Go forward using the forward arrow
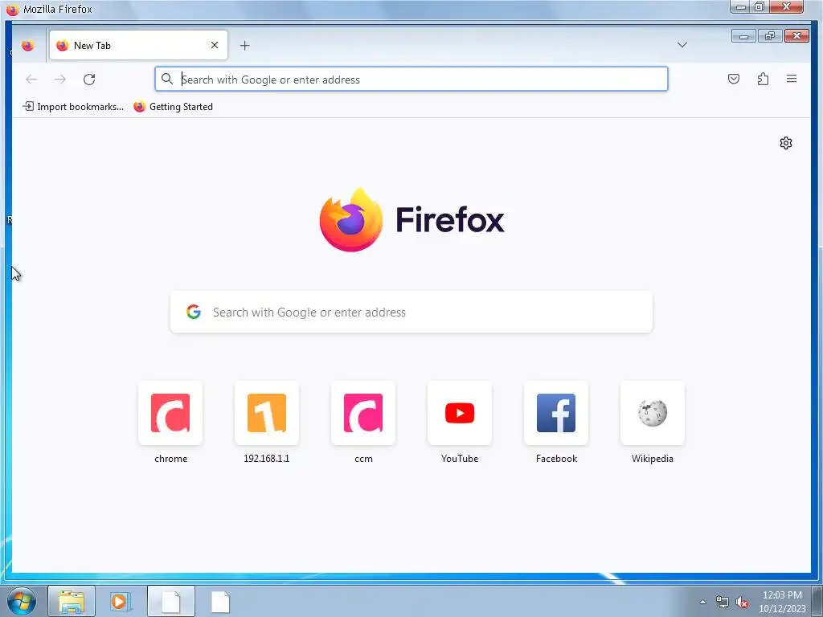Image resolution: width=823 pixels, height=617 pixels. click(60, 80)
